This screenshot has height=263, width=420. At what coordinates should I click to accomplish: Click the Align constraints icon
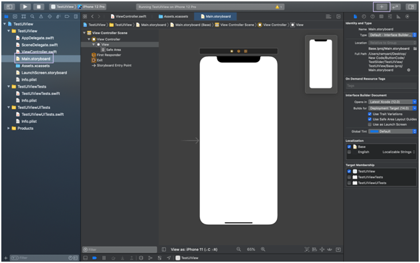314,250
